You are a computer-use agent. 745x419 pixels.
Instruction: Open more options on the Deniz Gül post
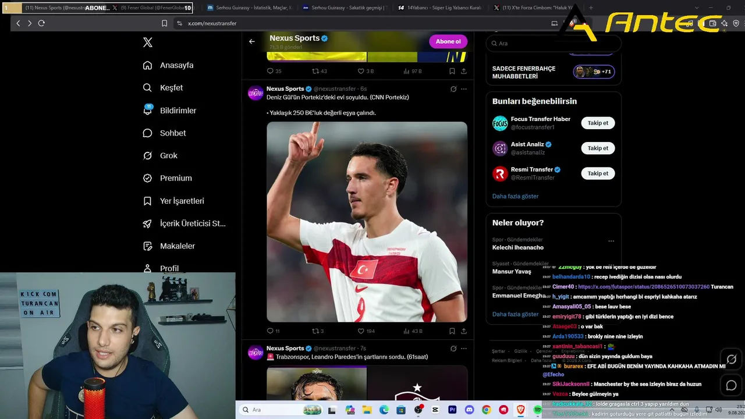464,89
